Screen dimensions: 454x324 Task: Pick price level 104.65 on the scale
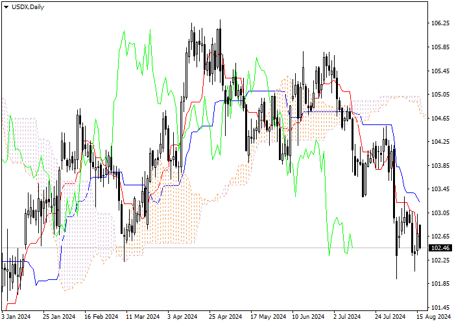pyautogui.click(x=440, y=119)
